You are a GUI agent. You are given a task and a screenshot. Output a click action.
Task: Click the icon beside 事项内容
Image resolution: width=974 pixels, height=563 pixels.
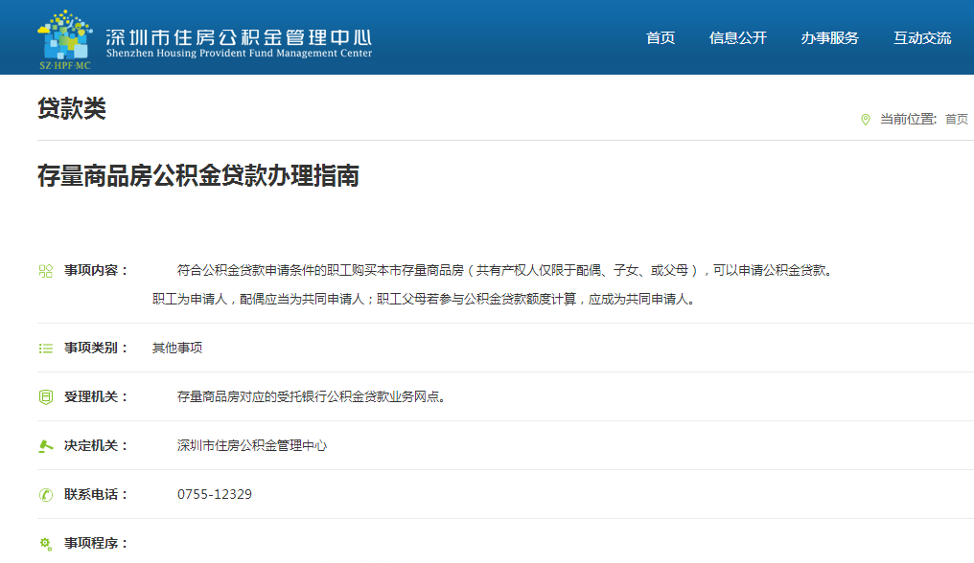coord(46,271)
